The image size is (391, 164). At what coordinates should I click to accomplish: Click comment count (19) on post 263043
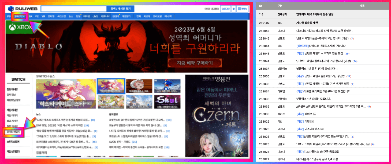coord(347,54)
